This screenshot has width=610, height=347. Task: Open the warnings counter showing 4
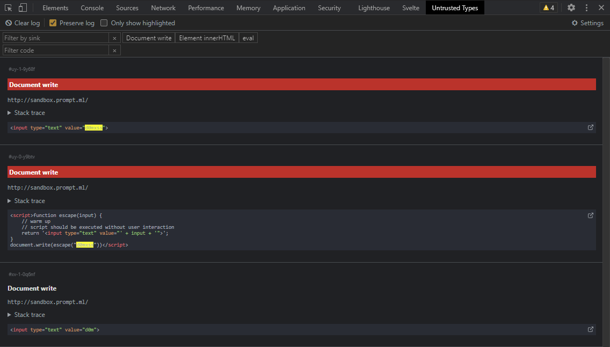coord(549,8)
